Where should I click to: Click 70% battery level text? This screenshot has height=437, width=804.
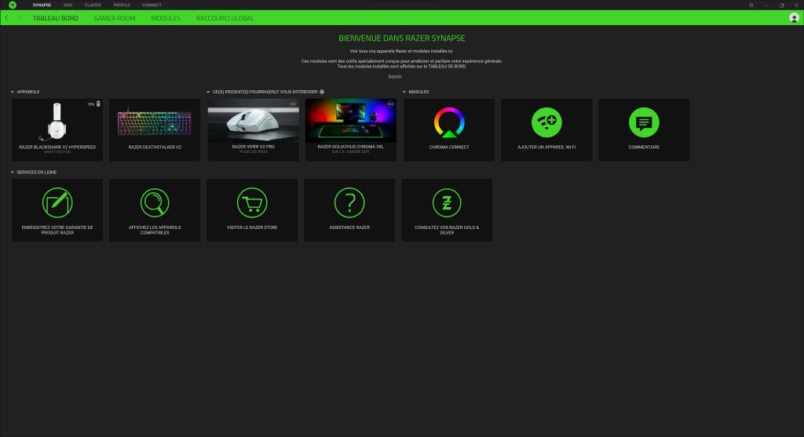pyautogui.click(x=91, y=104)
